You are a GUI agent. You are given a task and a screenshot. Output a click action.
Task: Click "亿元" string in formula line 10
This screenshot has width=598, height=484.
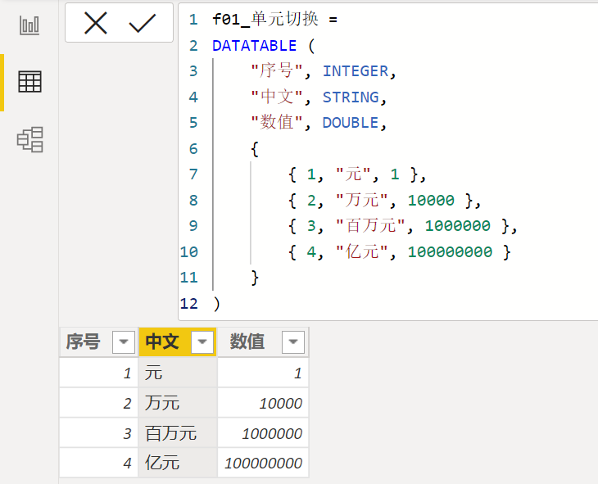[x=361, y=251]
